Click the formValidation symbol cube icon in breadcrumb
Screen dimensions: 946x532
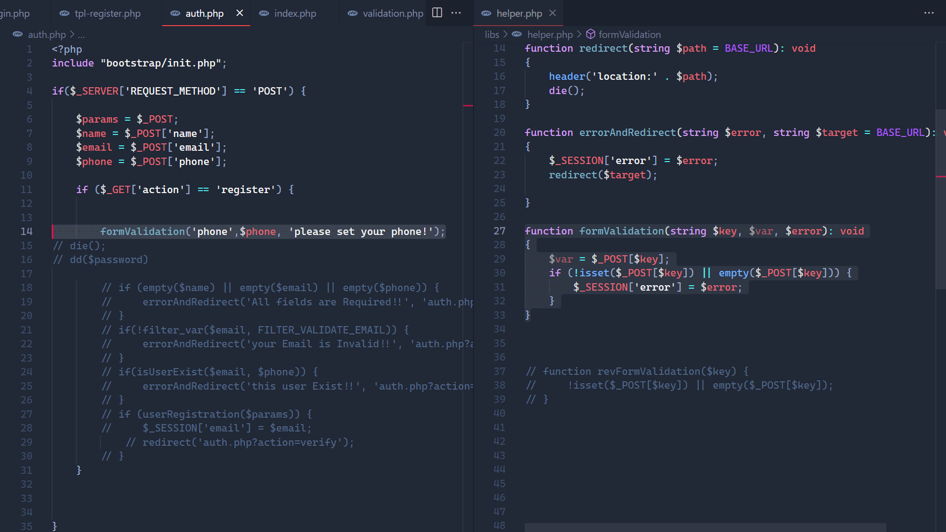590,34
